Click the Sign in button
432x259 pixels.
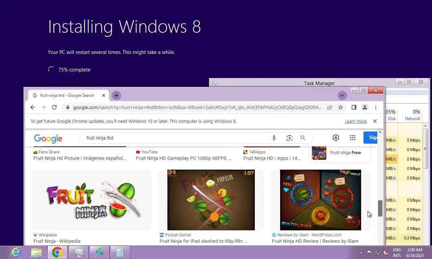pos(371,137)
